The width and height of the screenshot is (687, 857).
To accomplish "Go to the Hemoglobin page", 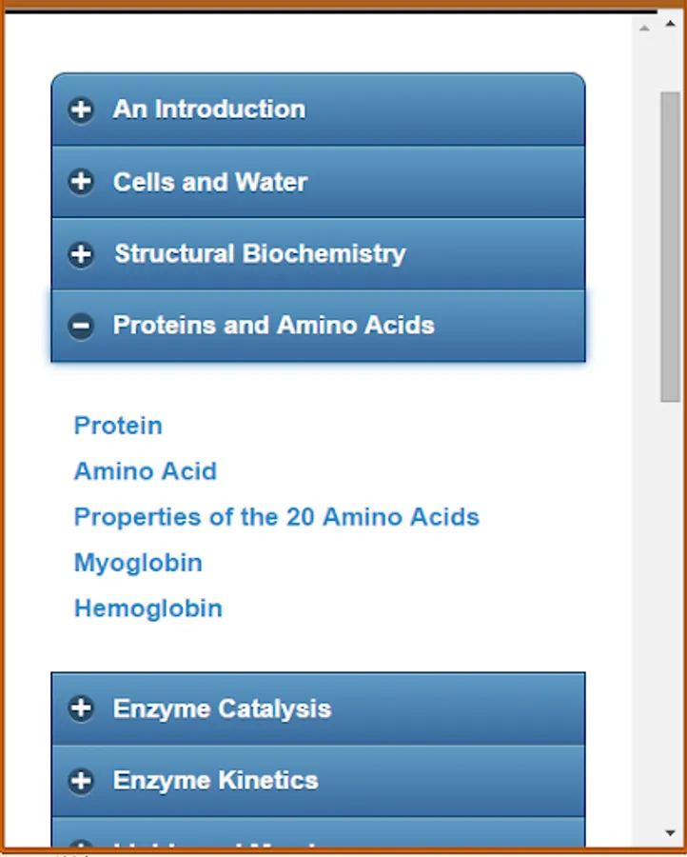I will coord(148,608).
